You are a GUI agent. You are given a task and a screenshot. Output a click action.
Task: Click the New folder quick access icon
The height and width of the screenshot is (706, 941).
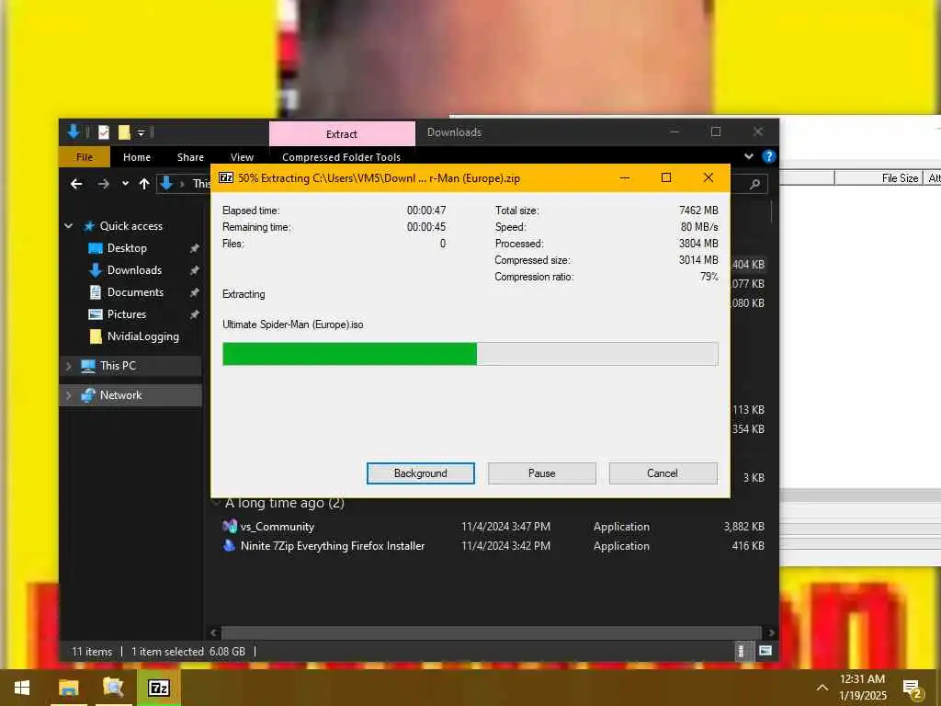click(124, 132)
